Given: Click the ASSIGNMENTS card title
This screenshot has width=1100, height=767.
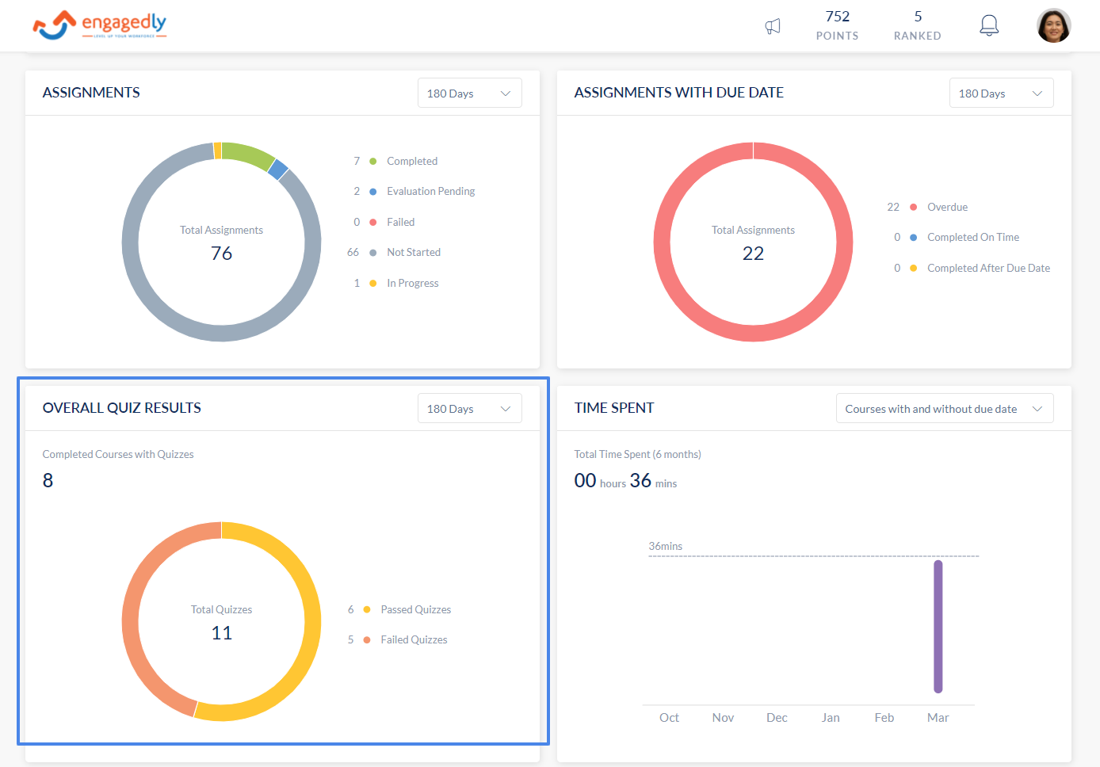Looking at the screenshot, I should tap(91, 93).
